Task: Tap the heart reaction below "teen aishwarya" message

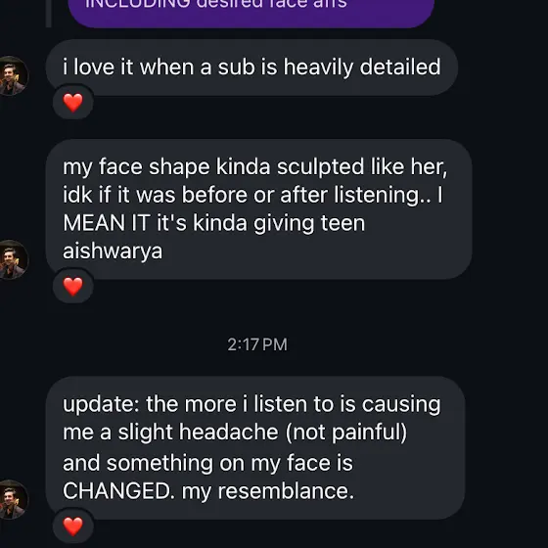Action: coord(73,286)
